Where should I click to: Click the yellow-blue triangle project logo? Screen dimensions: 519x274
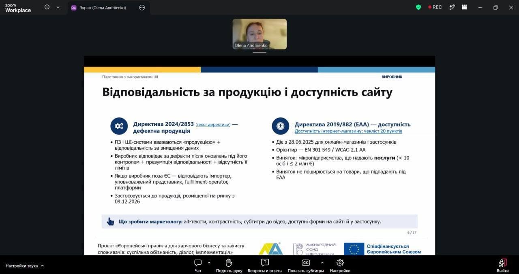[x=271, y=249]
